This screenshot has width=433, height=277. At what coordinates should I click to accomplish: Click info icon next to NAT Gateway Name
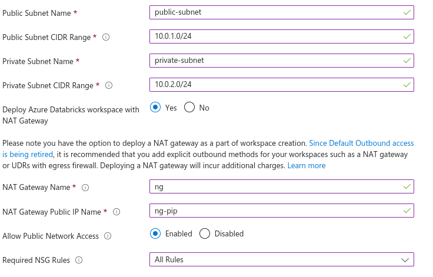click(x=85, y=188)
